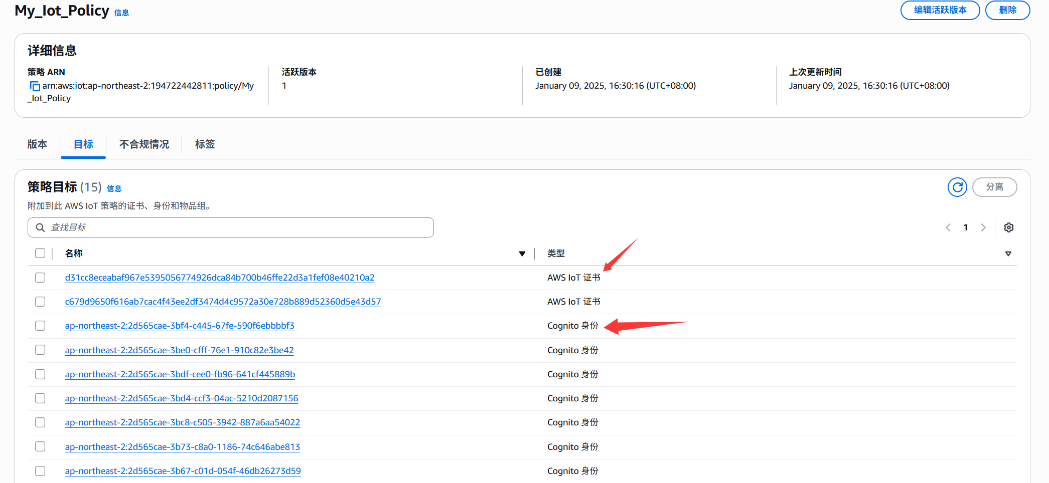
Task: Open the 不合规情况 tab
Action: coord(144,144)
